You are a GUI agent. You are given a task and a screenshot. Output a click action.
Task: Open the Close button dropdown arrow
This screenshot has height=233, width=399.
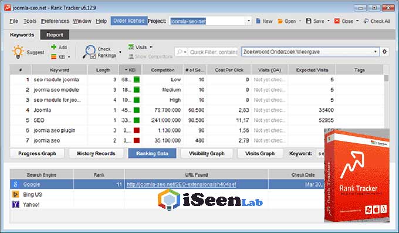[x=357, y=21]
